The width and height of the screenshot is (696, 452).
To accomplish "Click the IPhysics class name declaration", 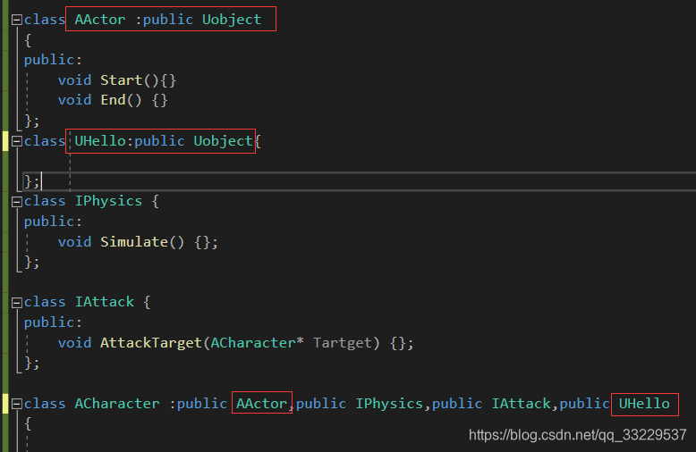I will pos(108,202).
